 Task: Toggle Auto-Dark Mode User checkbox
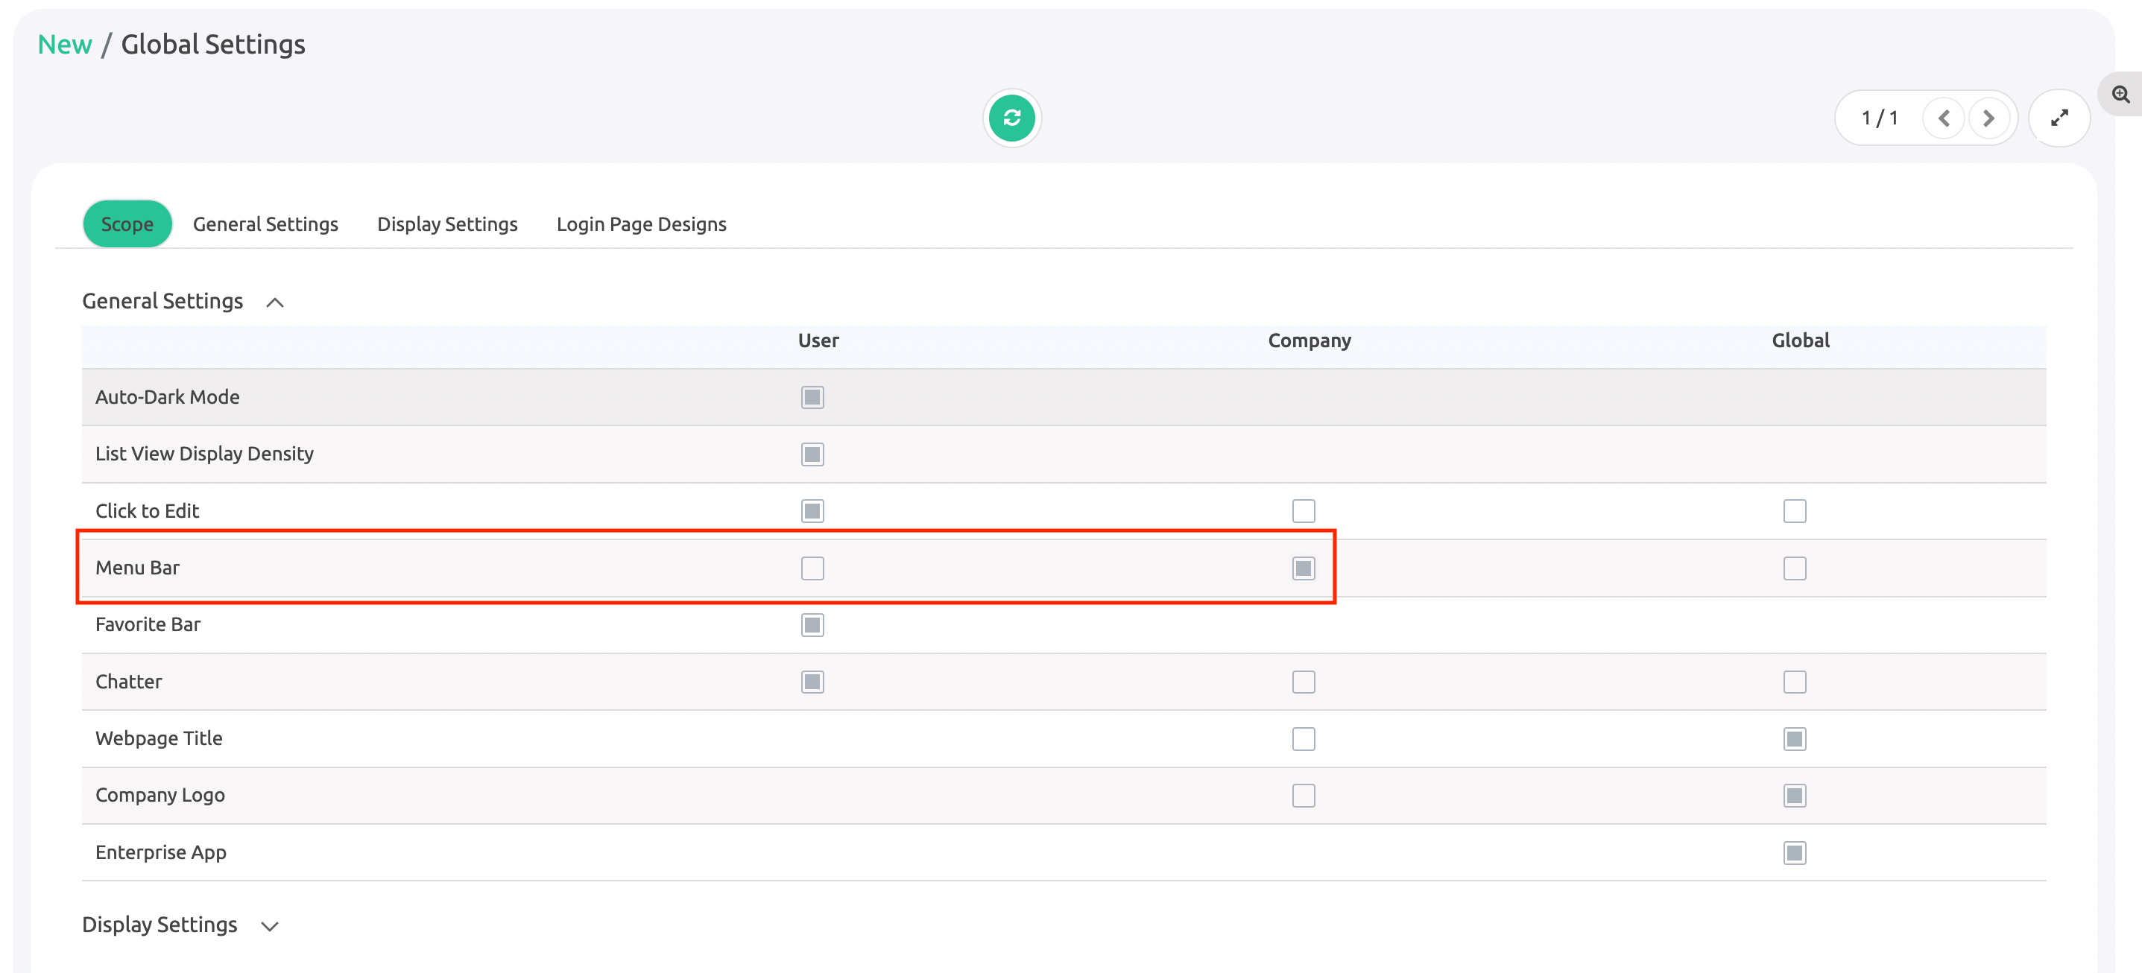(x=812, y=397)
